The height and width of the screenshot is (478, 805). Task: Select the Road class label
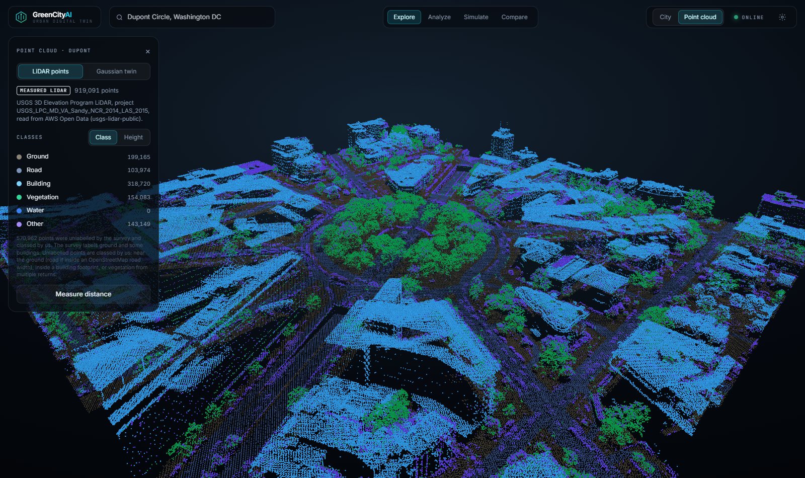click(34, 170)
